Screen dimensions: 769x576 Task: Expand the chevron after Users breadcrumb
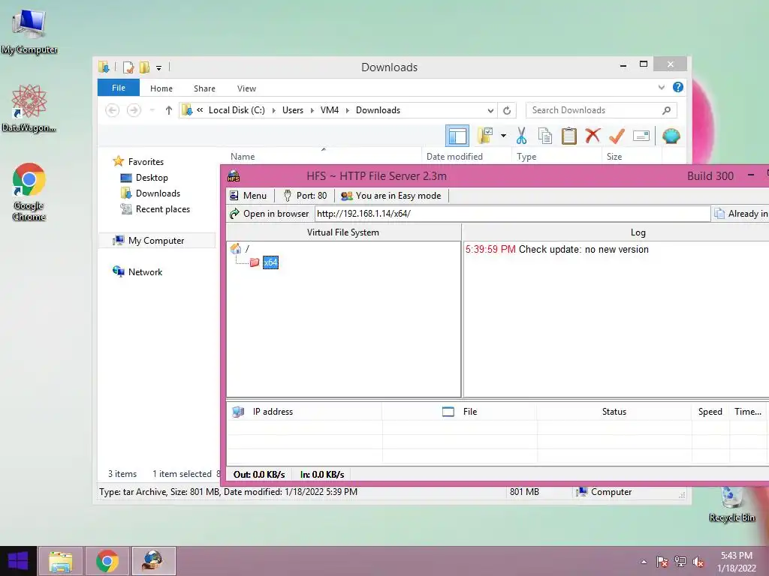tap(312, 110)
